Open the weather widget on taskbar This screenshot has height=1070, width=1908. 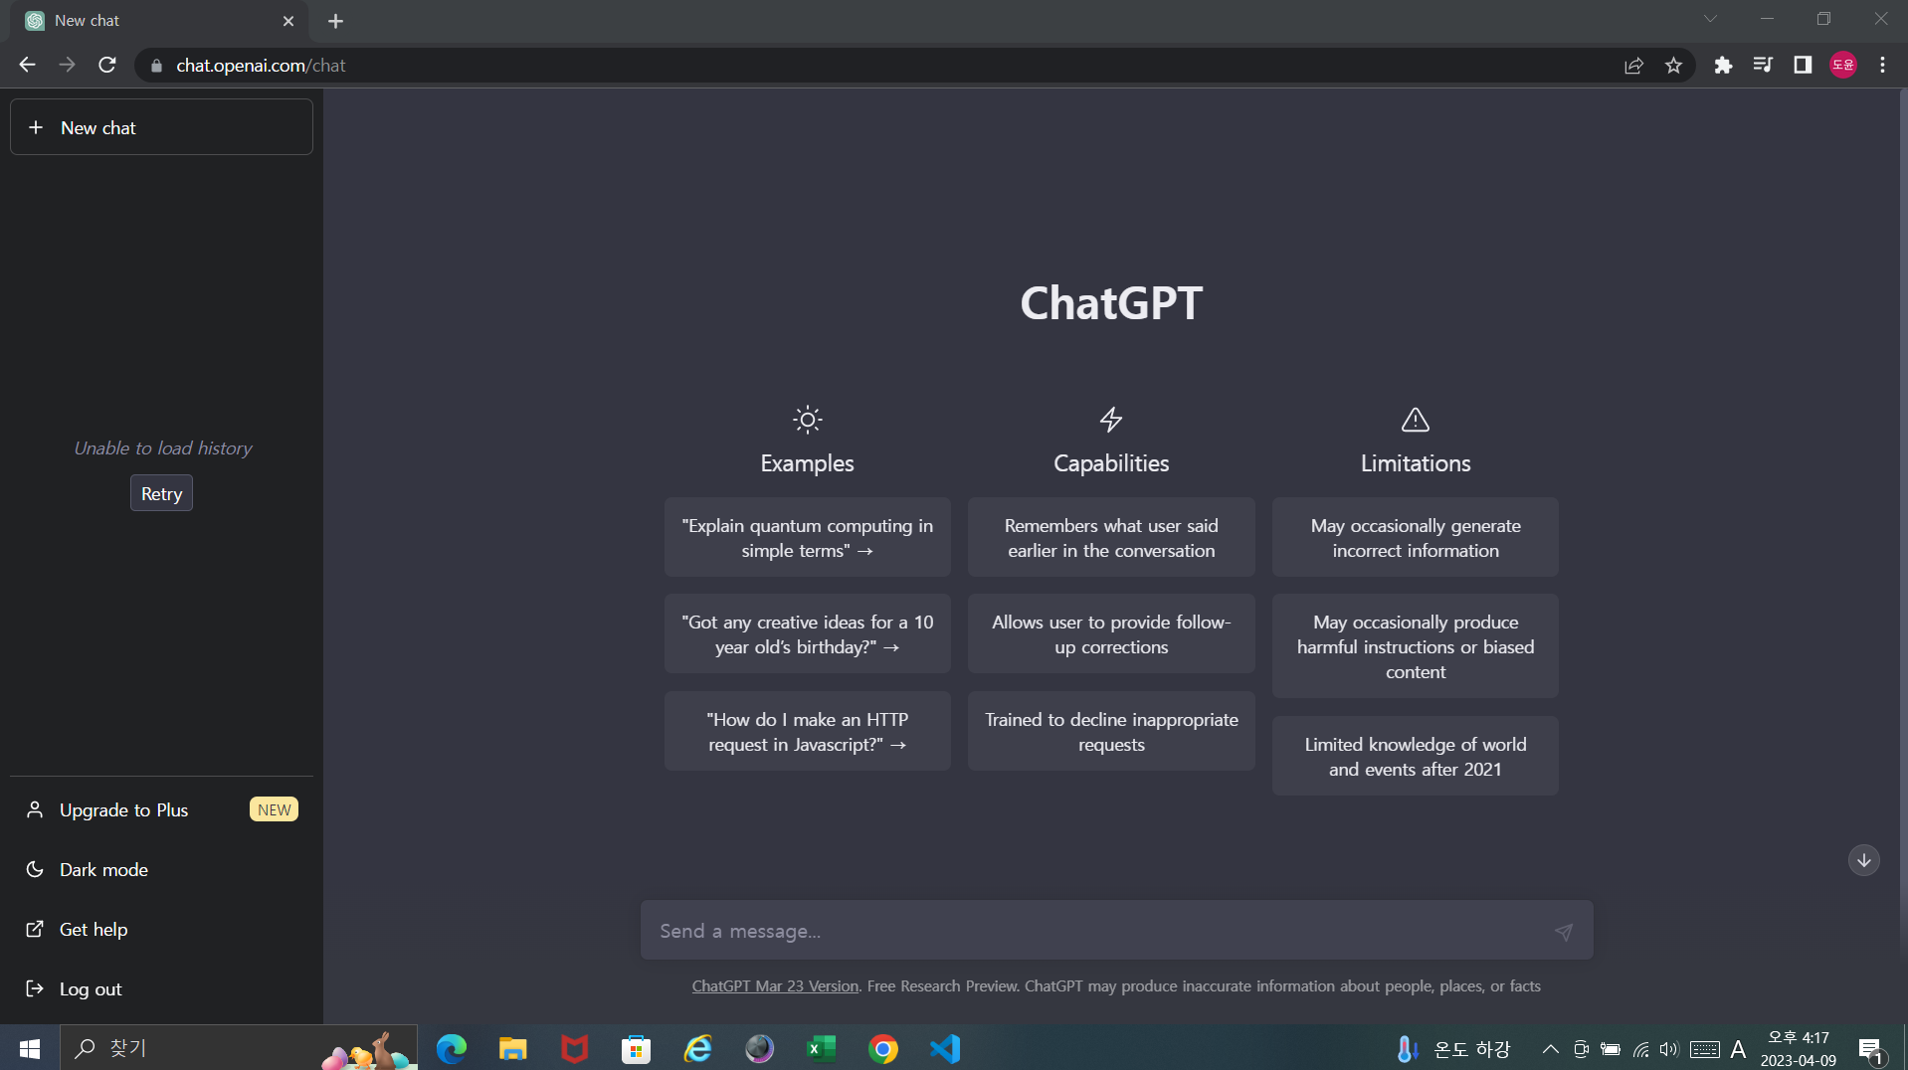click(1453, 1049)
